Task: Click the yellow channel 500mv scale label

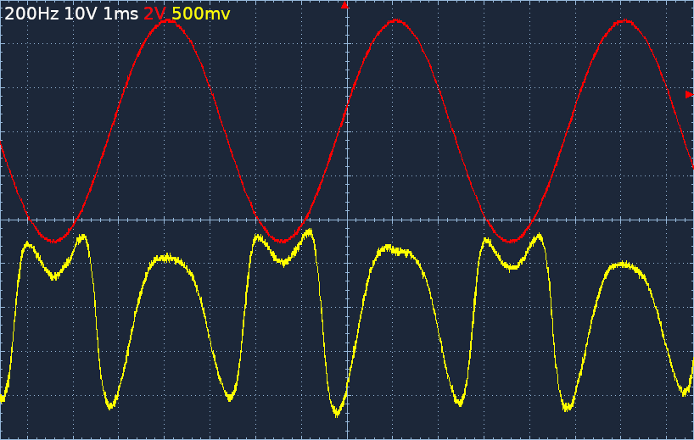Action: pyautogui.click(x=201, y=14)
